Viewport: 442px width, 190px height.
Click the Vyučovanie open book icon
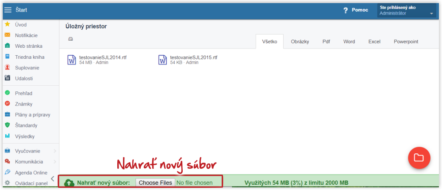8,151
